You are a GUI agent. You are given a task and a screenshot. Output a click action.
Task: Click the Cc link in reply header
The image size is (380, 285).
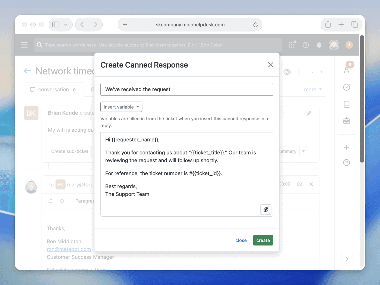pyautogui.click(x=300, y=184)
